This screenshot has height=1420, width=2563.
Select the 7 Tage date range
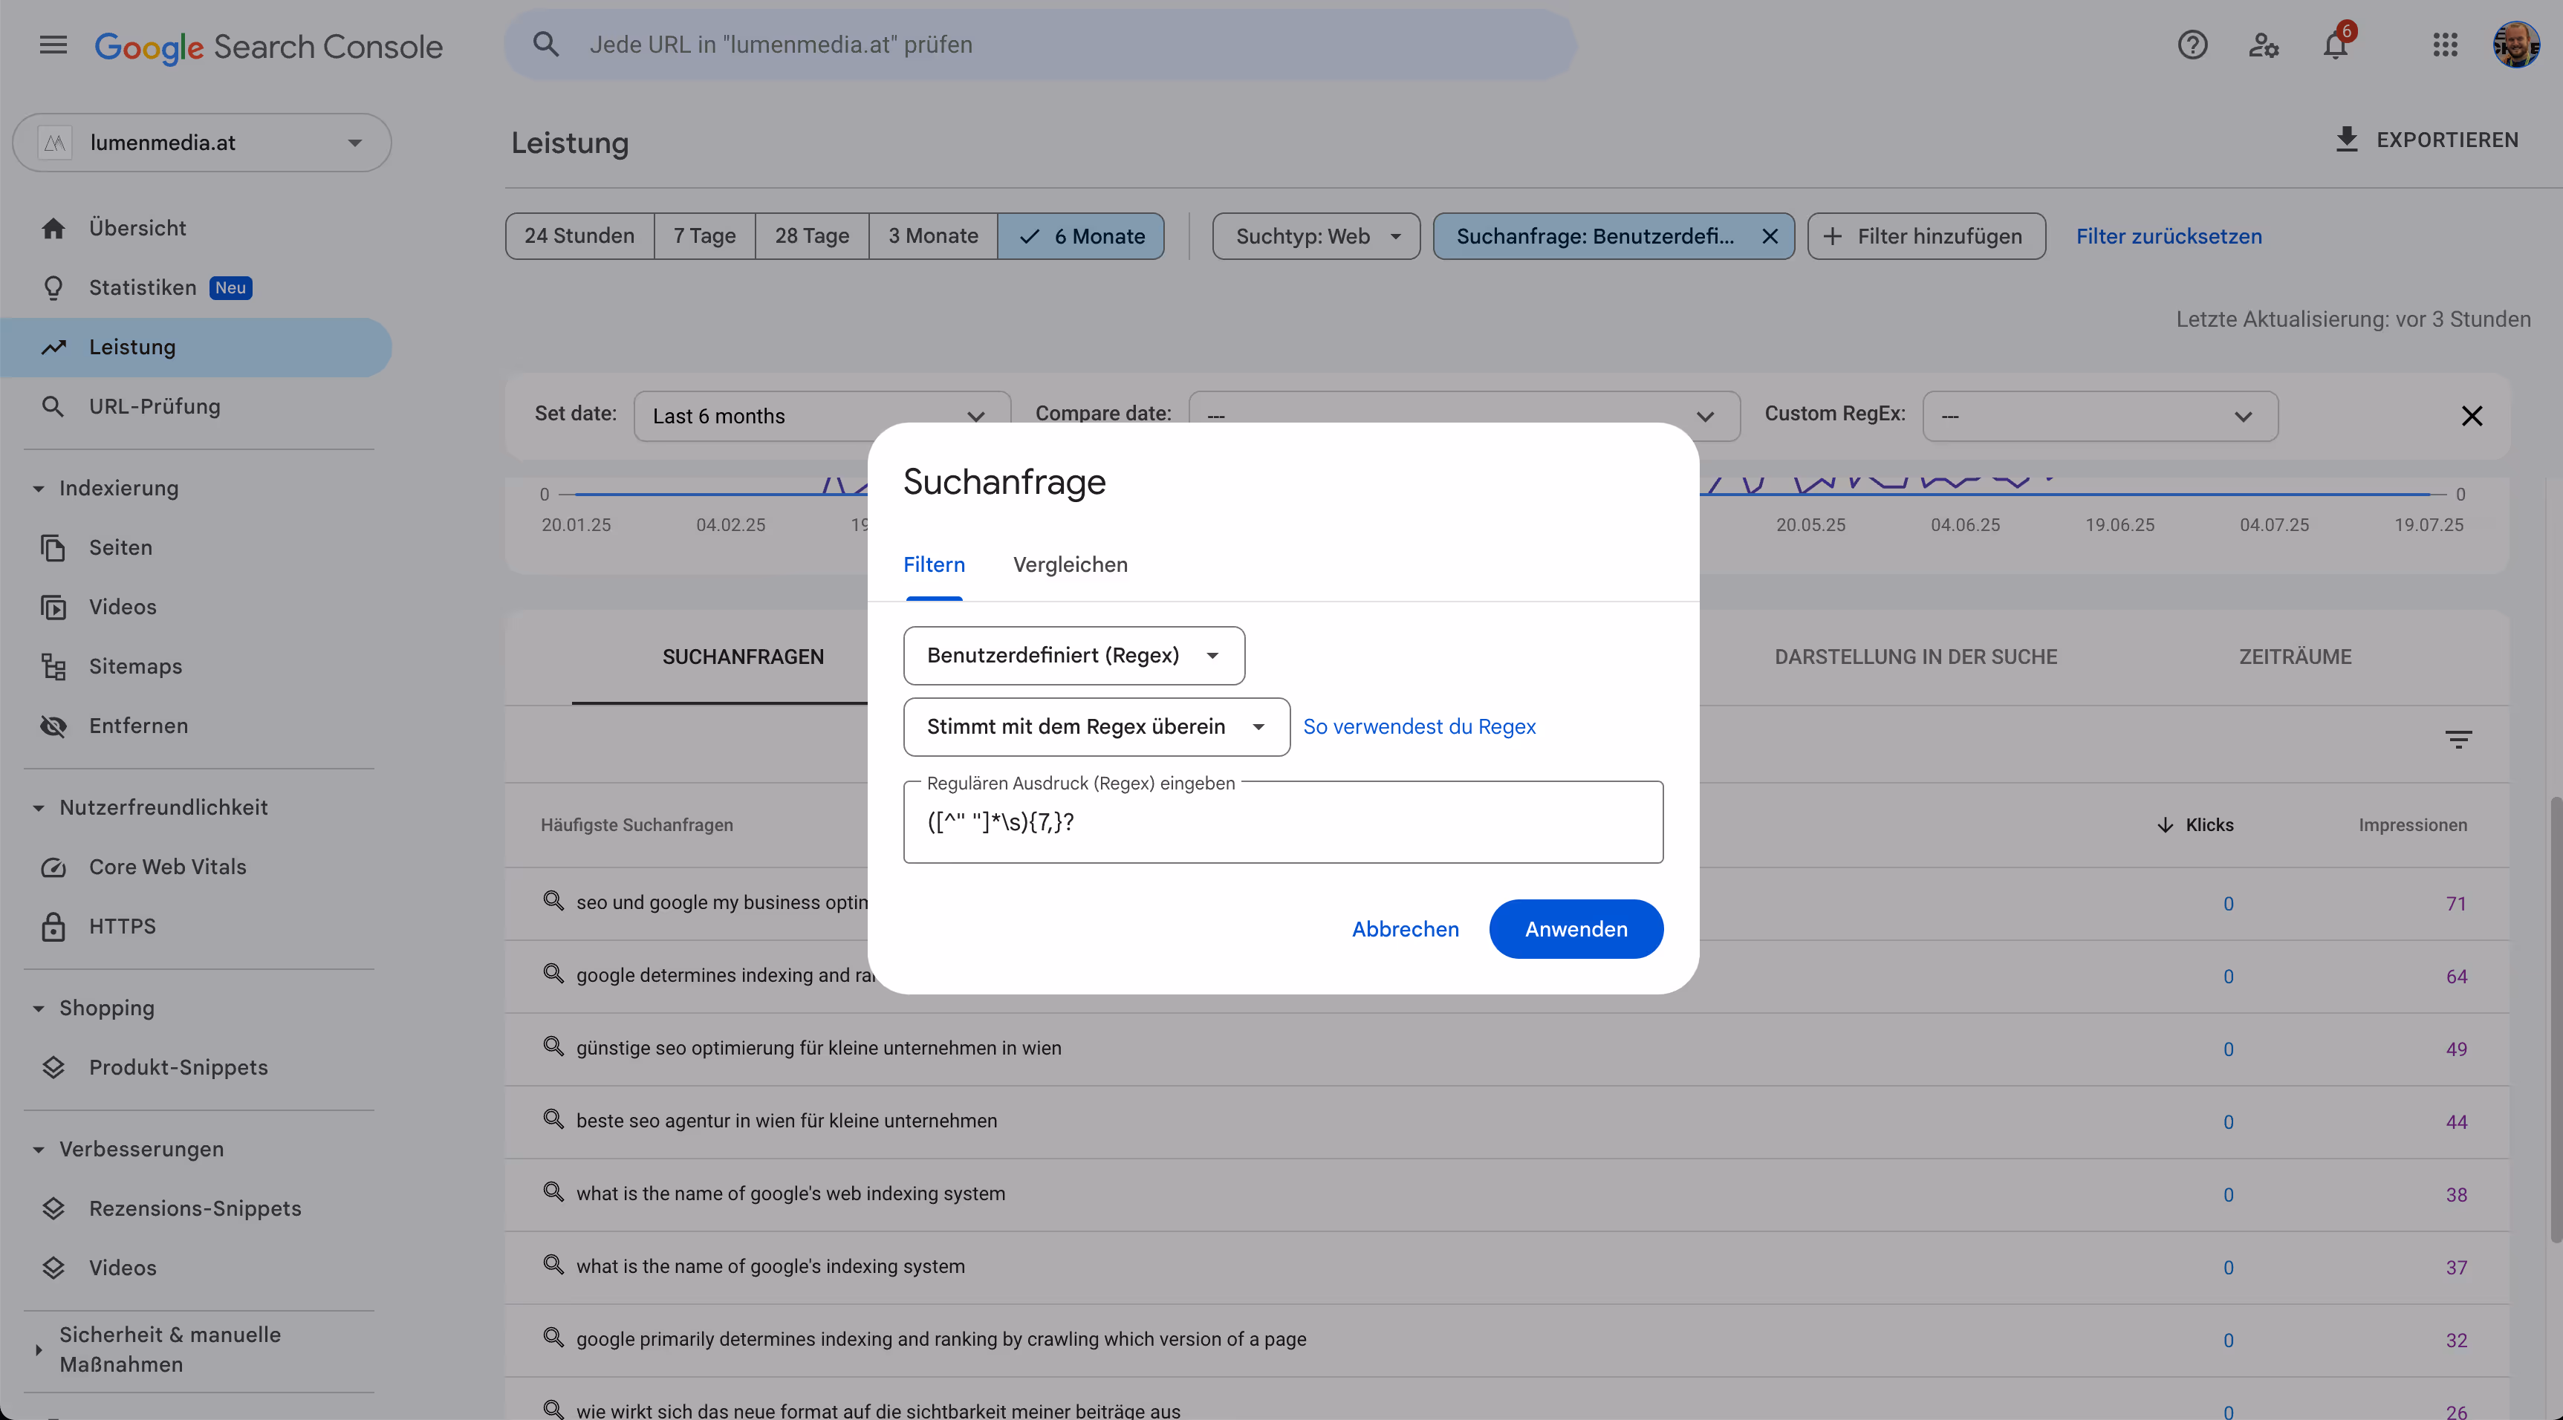704,237
